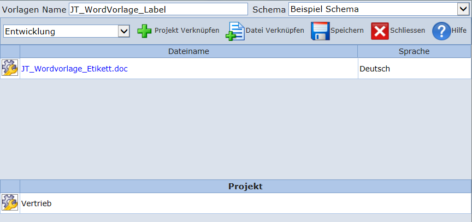This screenshot has width=472, height=222.
Task: Click the red X Schliessen icon
Action: tap(380, 31)
